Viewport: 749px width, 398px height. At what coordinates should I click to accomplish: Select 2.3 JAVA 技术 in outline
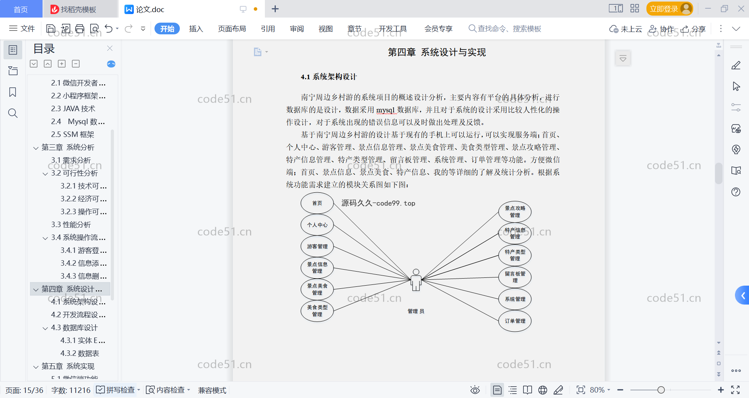click(73, 108)
